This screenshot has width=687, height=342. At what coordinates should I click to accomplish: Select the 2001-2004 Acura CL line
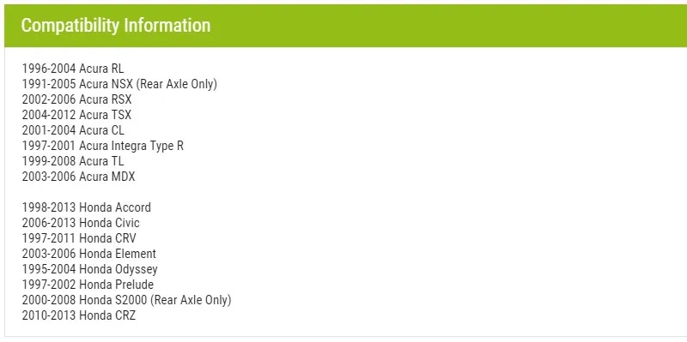[x=73, y=130]
